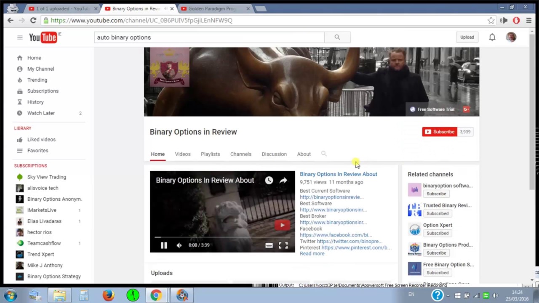Image resolution: width=539 pixels, height=303 pixels.
Task: Open Chrome from the taskbar
Action: (156, 295)
